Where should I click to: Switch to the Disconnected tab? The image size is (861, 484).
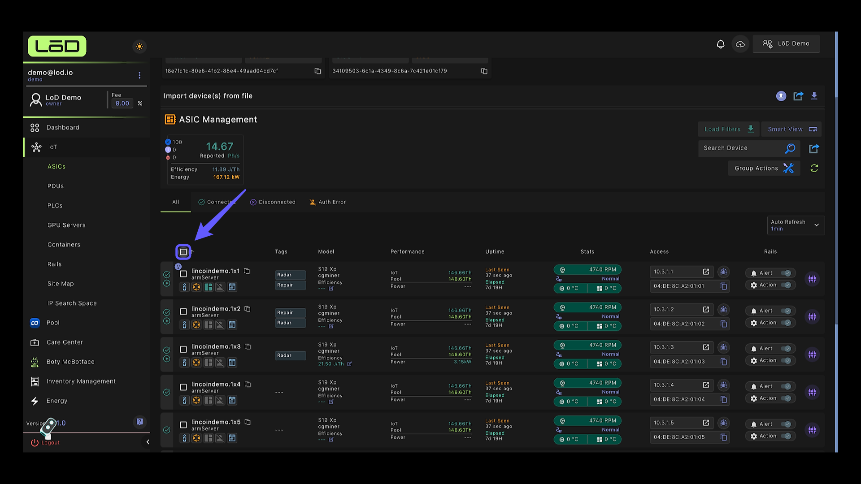click(273, 202)
